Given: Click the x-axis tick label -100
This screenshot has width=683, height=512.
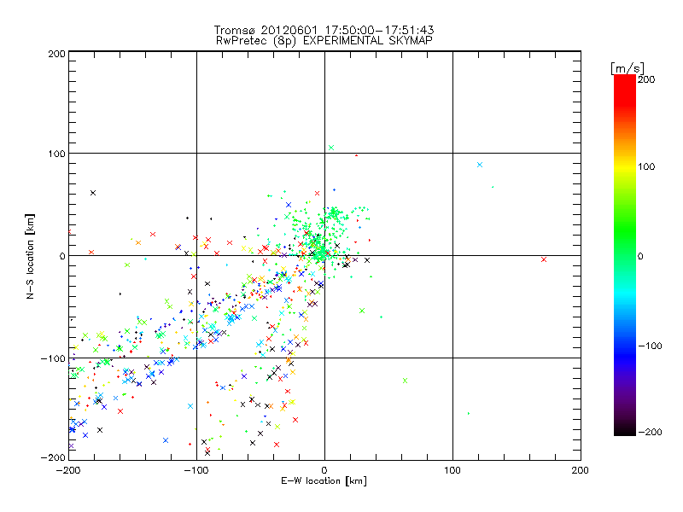Looking at the screenshot, I should pyautogui.click(x=196, y=470).
